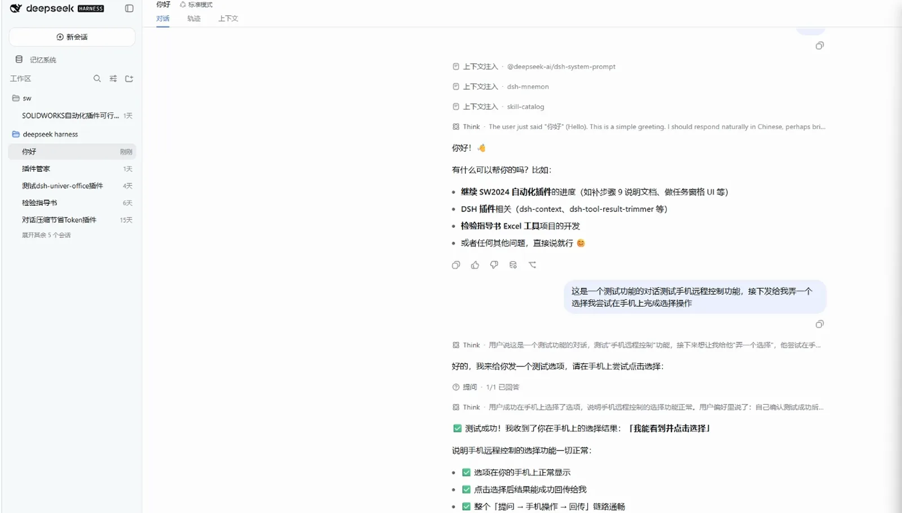Copy the first user message near the top
The height and width of the screenshot is (513, 902).
[x=820, y=46]
